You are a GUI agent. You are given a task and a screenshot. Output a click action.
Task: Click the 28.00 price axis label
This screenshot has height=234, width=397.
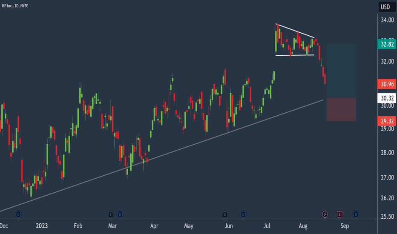(x=387, y=153)
